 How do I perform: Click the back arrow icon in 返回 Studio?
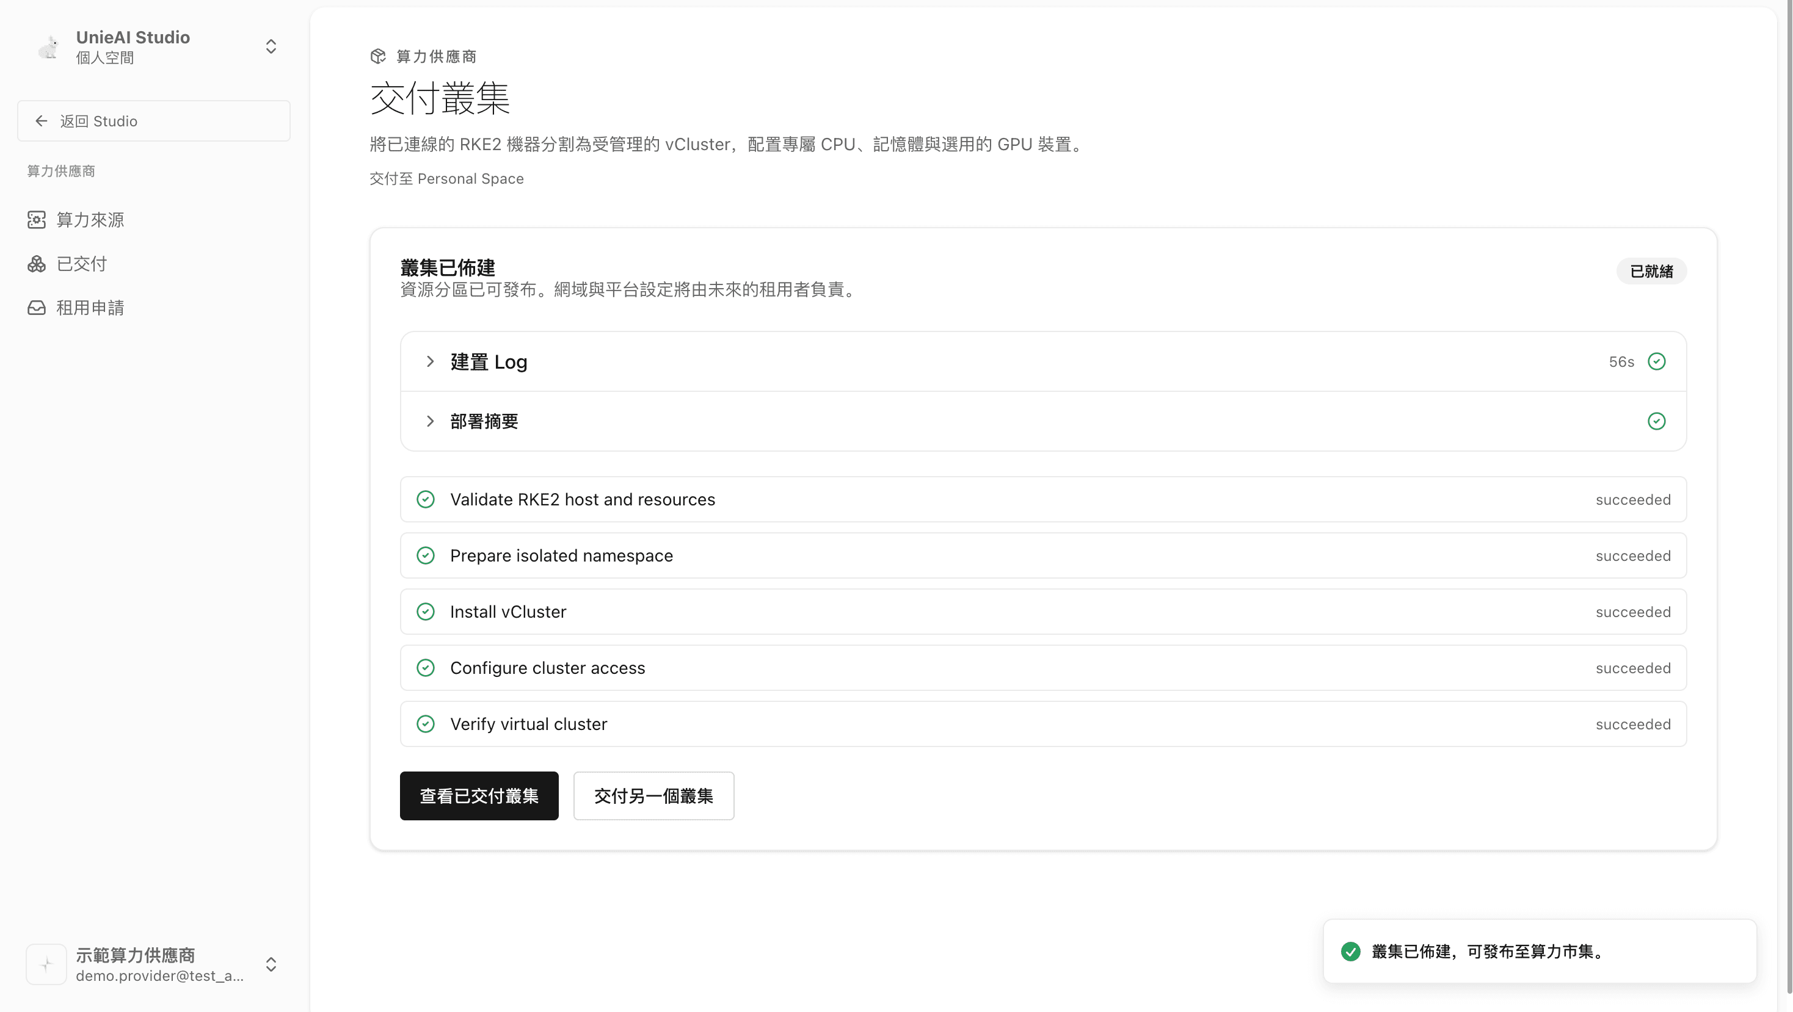pos(42,121)
